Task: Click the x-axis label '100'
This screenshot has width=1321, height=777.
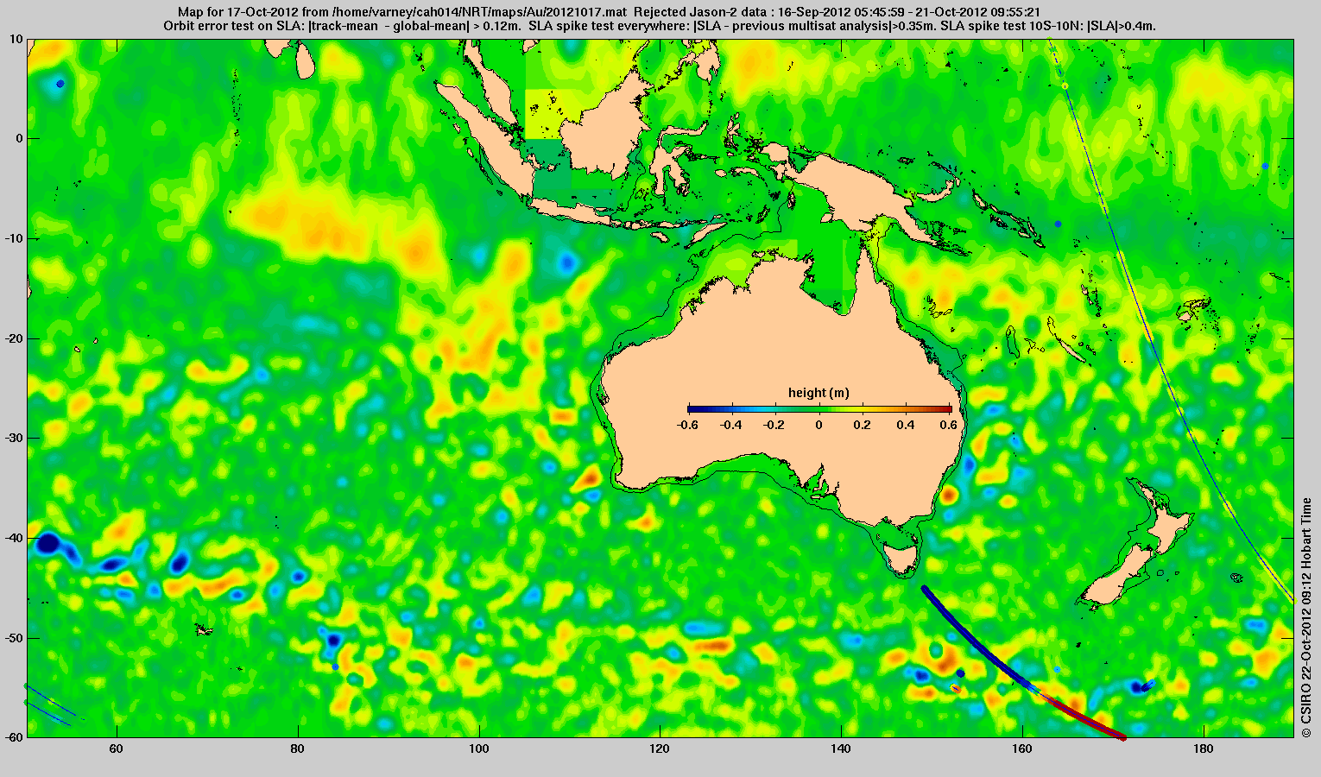Action: 479,749
